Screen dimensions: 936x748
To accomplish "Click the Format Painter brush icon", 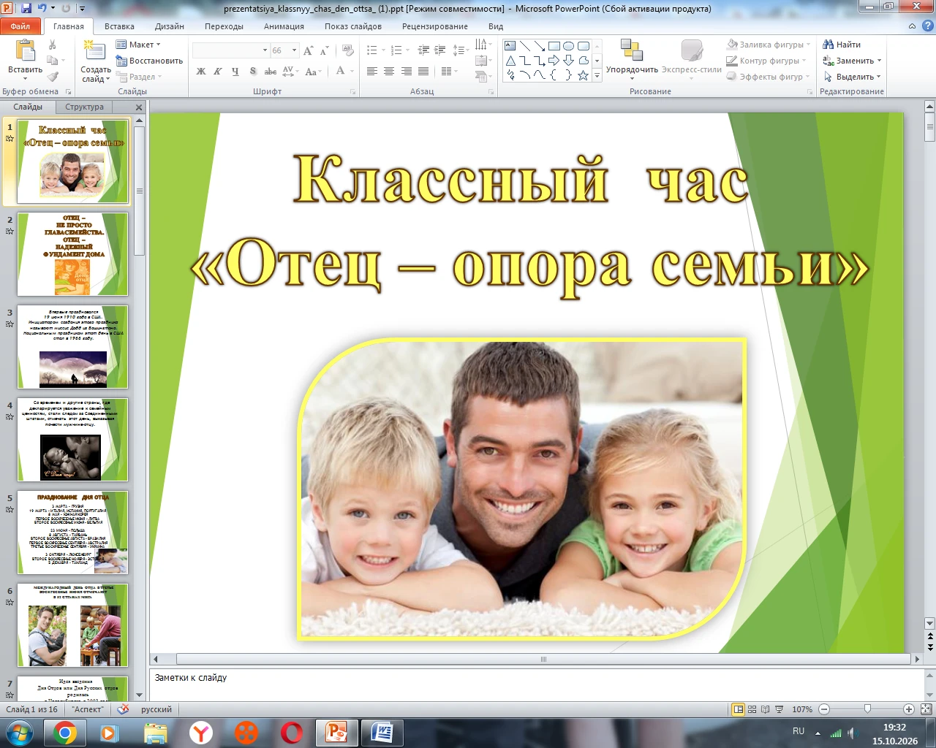I will [53, 77].
